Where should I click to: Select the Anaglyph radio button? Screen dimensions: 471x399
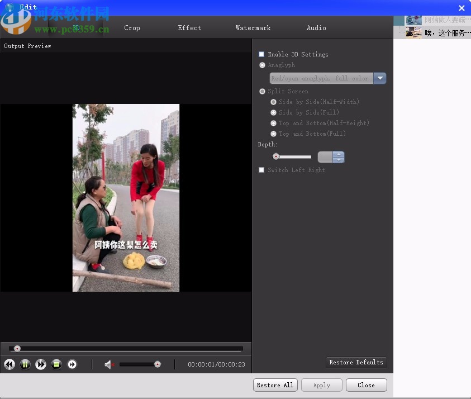pyautogui.click(x=262, y=65)
